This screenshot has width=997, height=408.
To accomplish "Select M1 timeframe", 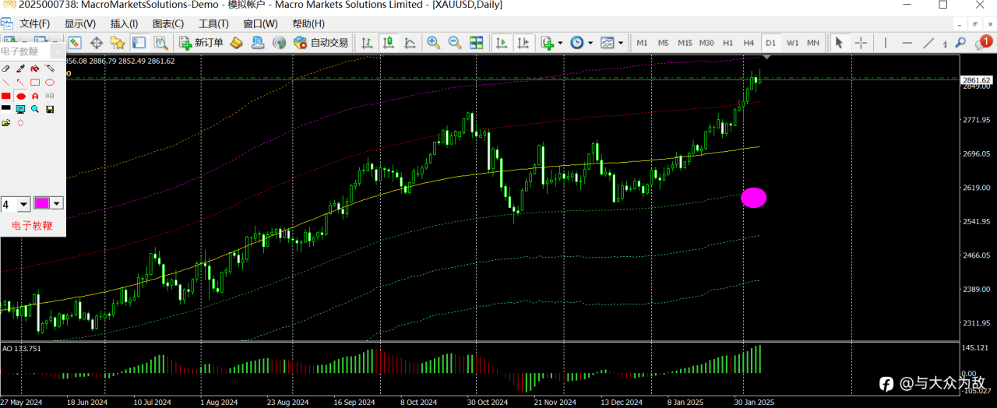I will pos(642,43).
